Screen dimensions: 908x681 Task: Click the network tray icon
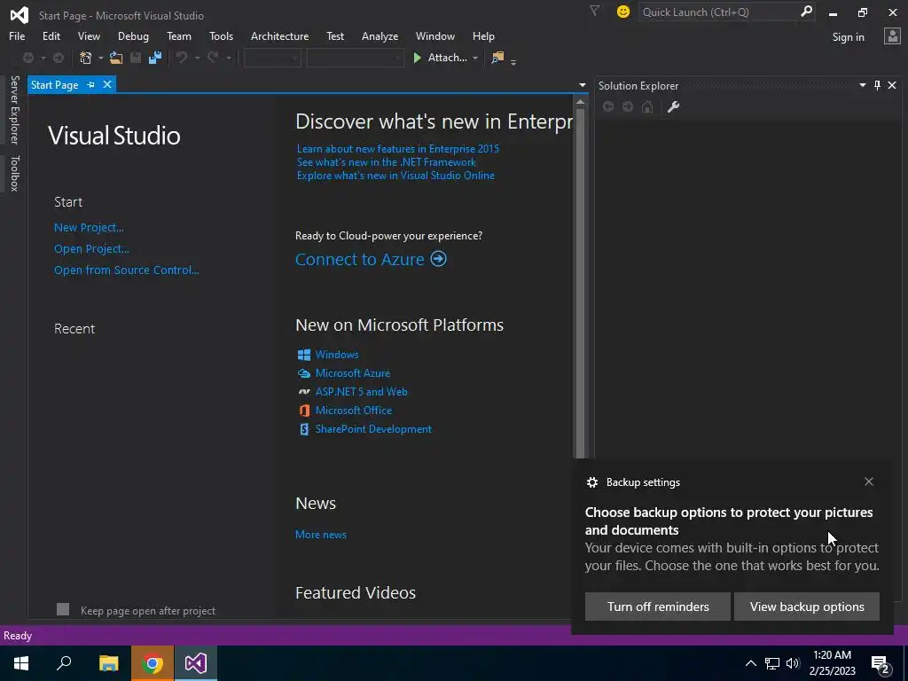coord(772,663)
